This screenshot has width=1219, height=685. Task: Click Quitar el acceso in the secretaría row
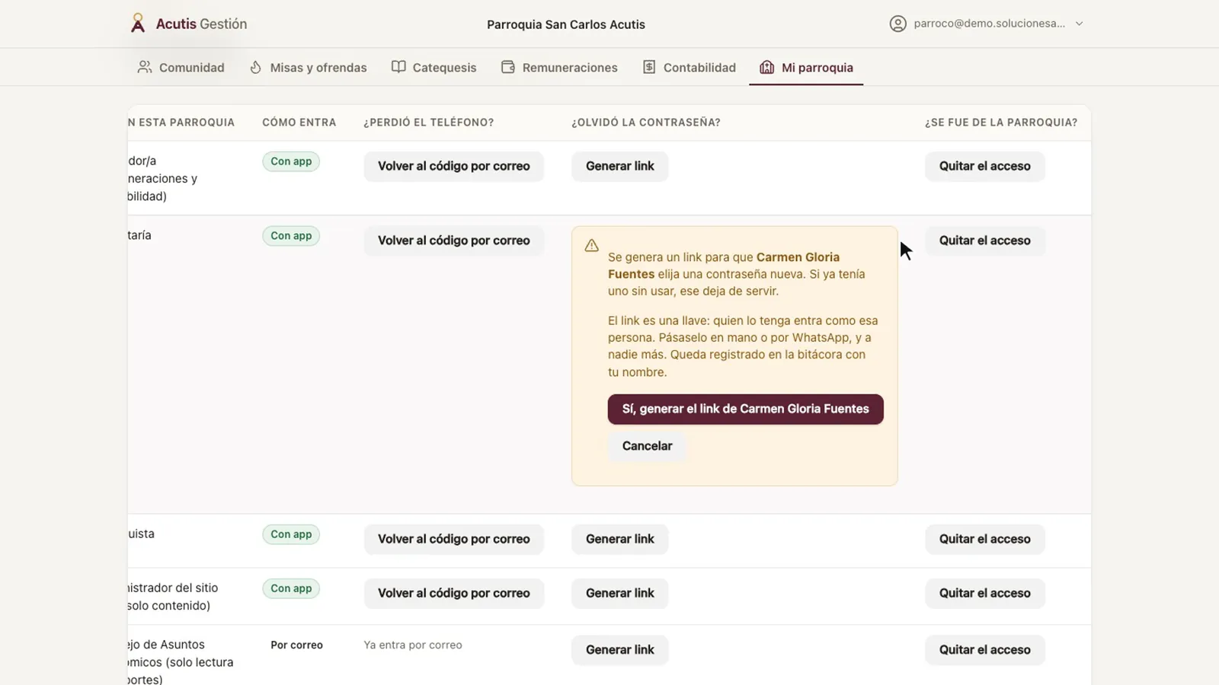985,241
